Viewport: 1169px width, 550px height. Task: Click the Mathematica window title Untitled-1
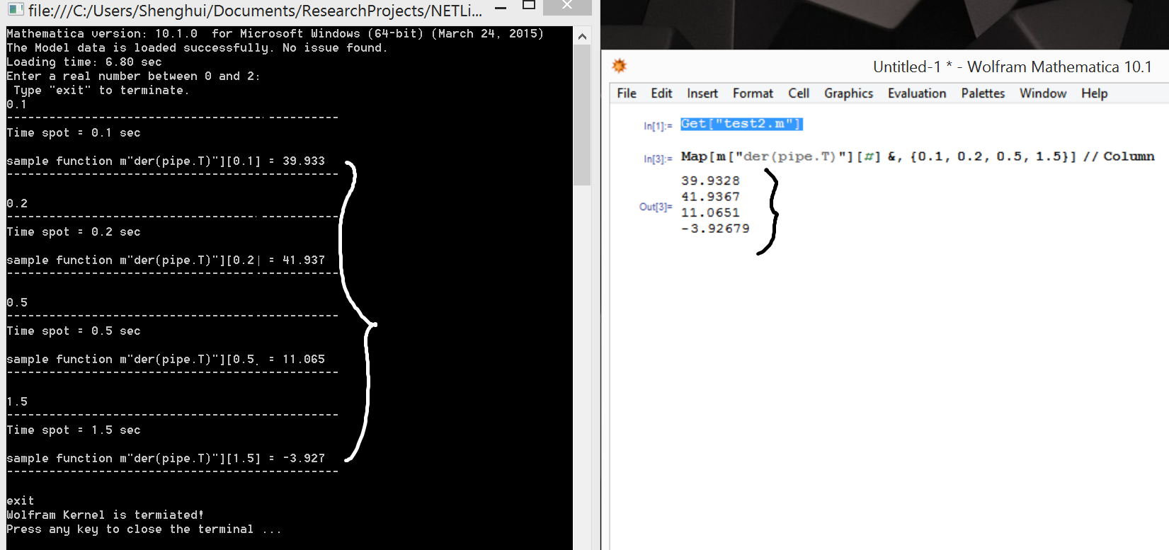pyautogui.click(x=1013, y=67)
